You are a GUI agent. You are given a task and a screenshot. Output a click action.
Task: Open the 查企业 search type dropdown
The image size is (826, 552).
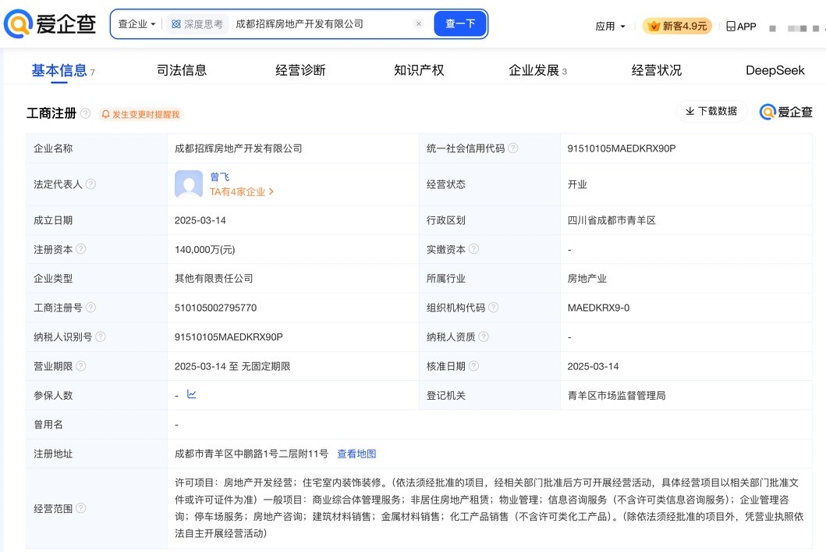coord(136,24)
